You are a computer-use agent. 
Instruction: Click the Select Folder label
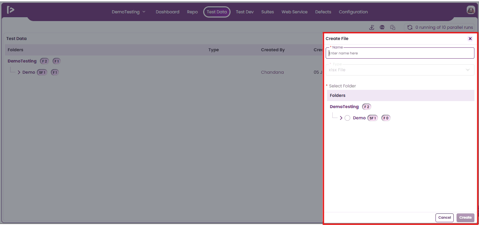342,86
